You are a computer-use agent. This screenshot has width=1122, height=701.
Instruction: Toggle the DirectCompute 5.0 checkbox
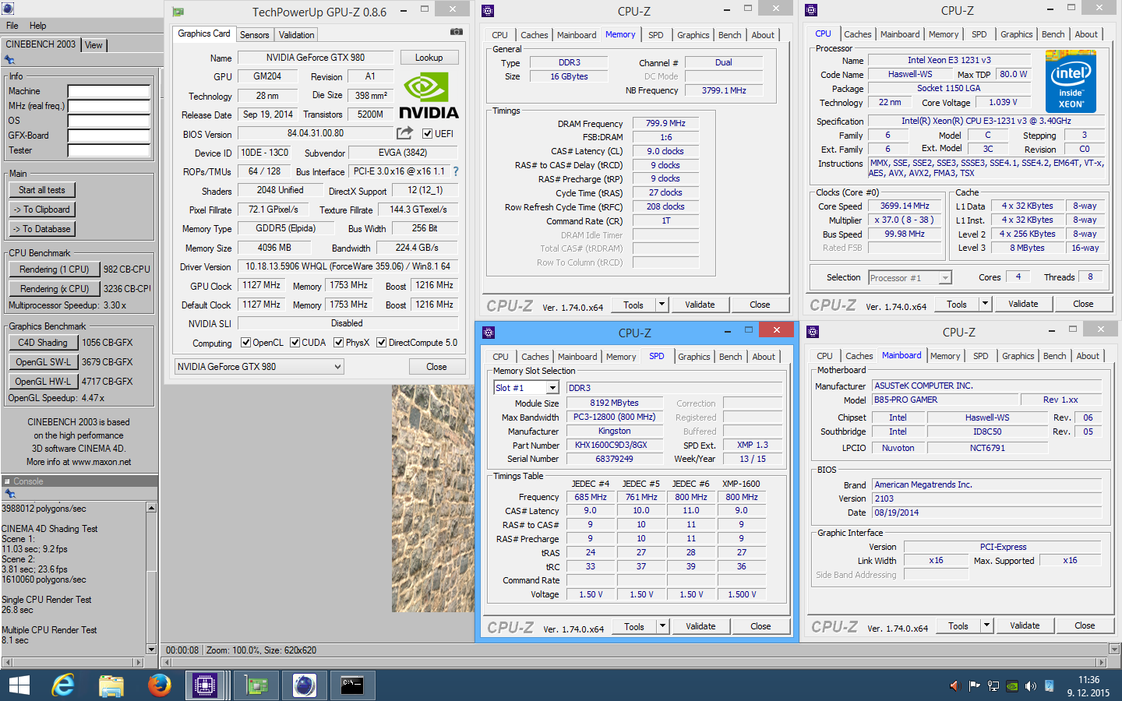382,342
